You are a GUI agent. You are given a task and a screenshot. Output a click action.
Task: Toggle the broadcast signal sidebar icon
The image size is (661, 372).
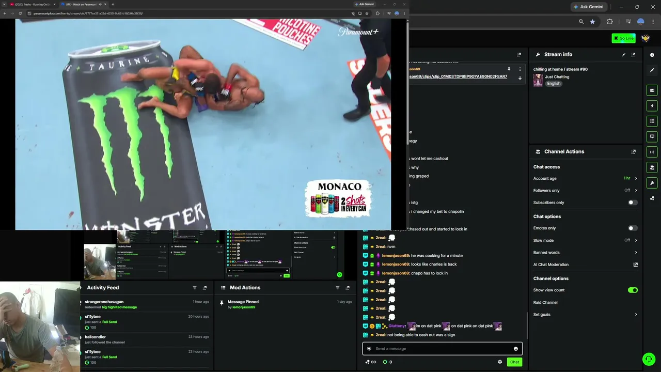pos(652,152)
